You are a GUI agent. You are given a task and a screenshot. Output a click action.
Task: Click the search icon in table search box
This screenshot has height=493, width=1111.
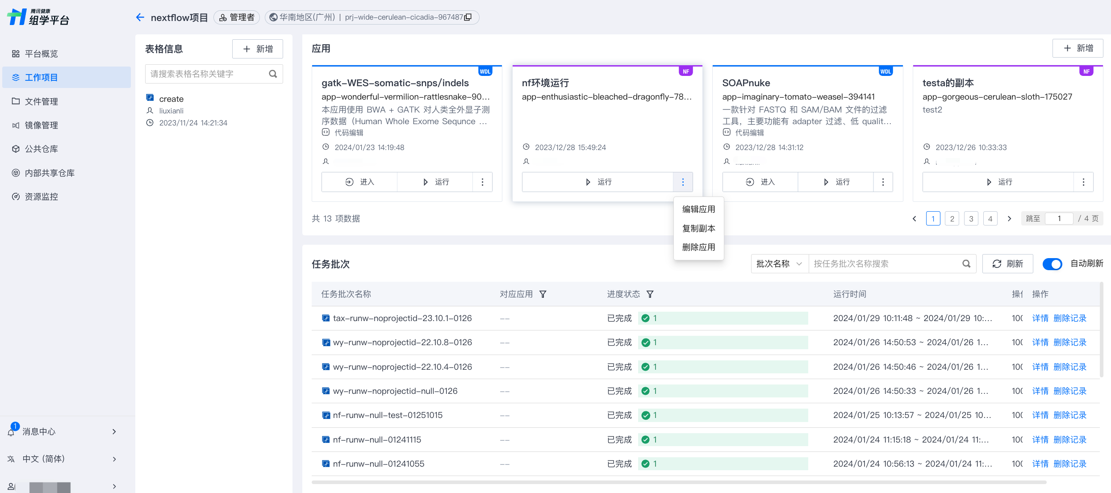pos(273,74)
